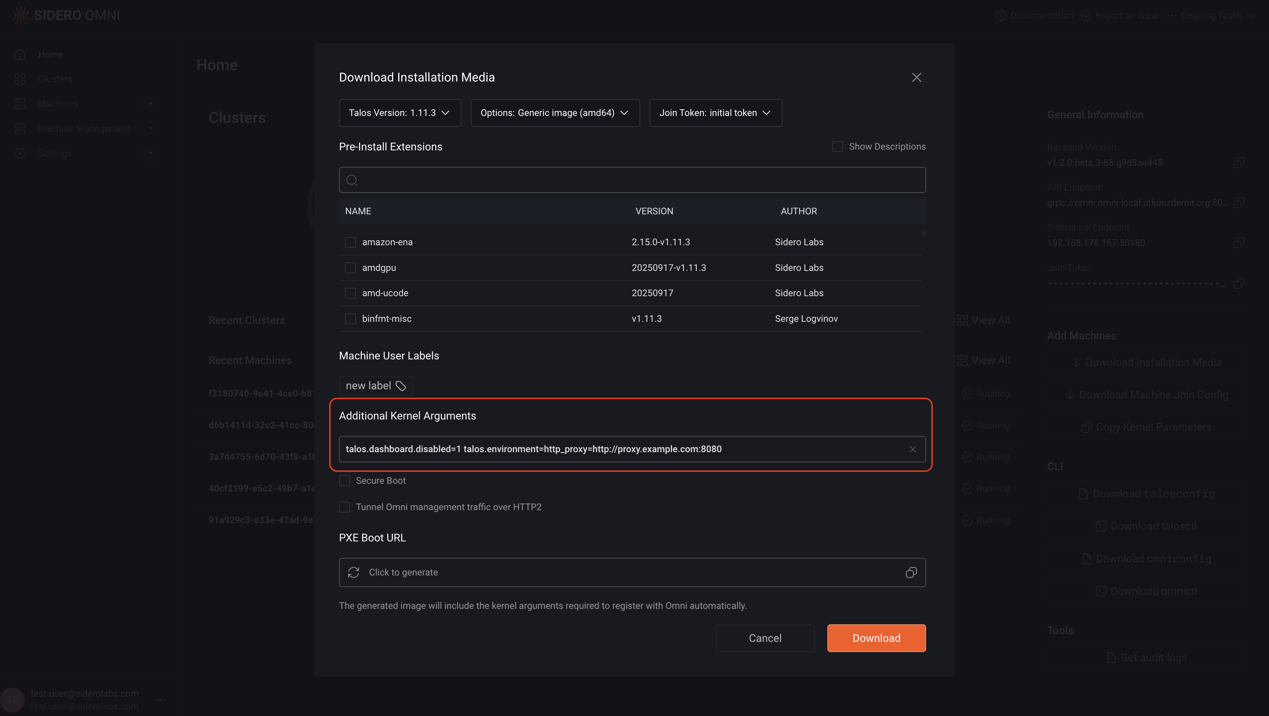Open the Talos Version dropdown
Image resolution: width=1269 pixels, height=716 pixels.
coord(399,113)
